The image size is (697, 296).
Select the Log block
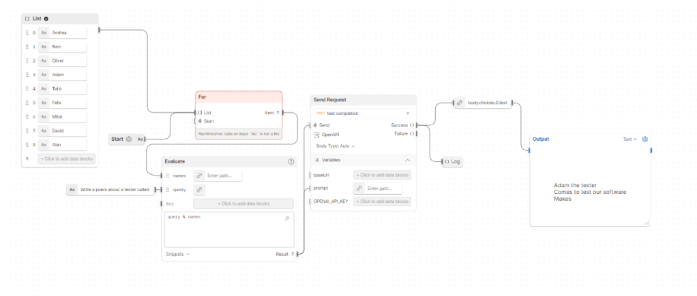click(x=451, y=161)
